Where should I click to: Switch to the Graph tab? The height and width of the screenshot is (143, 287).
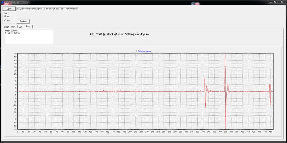pyautogui.click(x=6, y=27)
